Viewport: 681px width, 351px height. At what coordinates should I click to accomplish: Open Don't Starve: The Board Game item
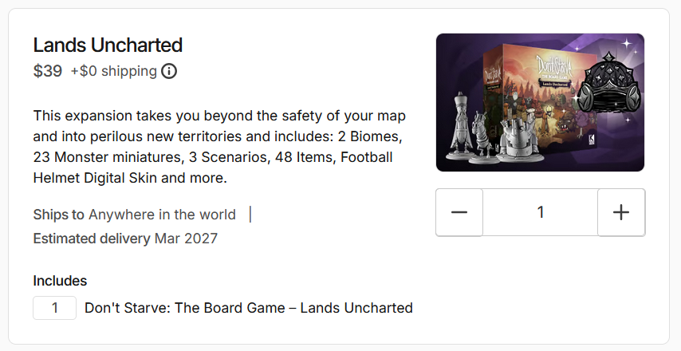tap(249, 308)
